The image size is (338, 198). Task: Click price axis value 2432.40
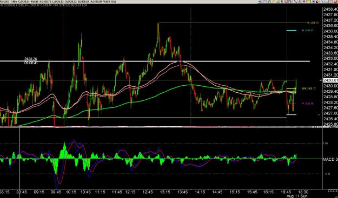(330, 64)
